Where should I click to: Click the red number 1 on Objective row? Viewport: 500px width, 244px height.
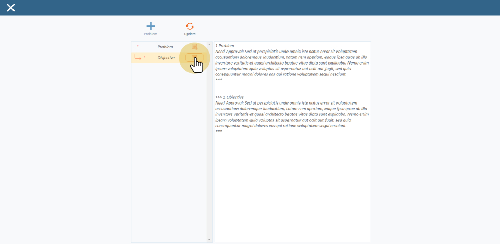[144, 57]
